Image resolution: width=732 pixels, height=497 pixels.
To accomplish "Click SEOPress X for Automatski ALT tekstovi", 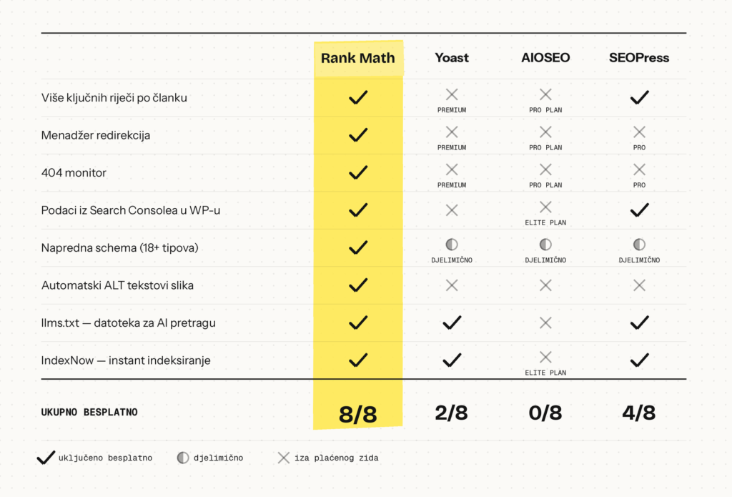I will pyautogui.click(x=639, y=285).
